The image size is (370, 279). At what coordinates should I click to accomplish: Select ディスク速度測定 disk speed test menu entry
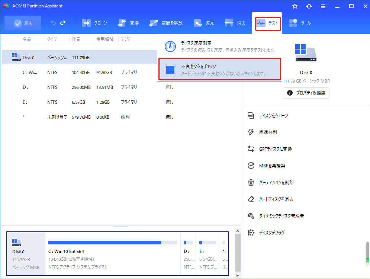point(220,46)
